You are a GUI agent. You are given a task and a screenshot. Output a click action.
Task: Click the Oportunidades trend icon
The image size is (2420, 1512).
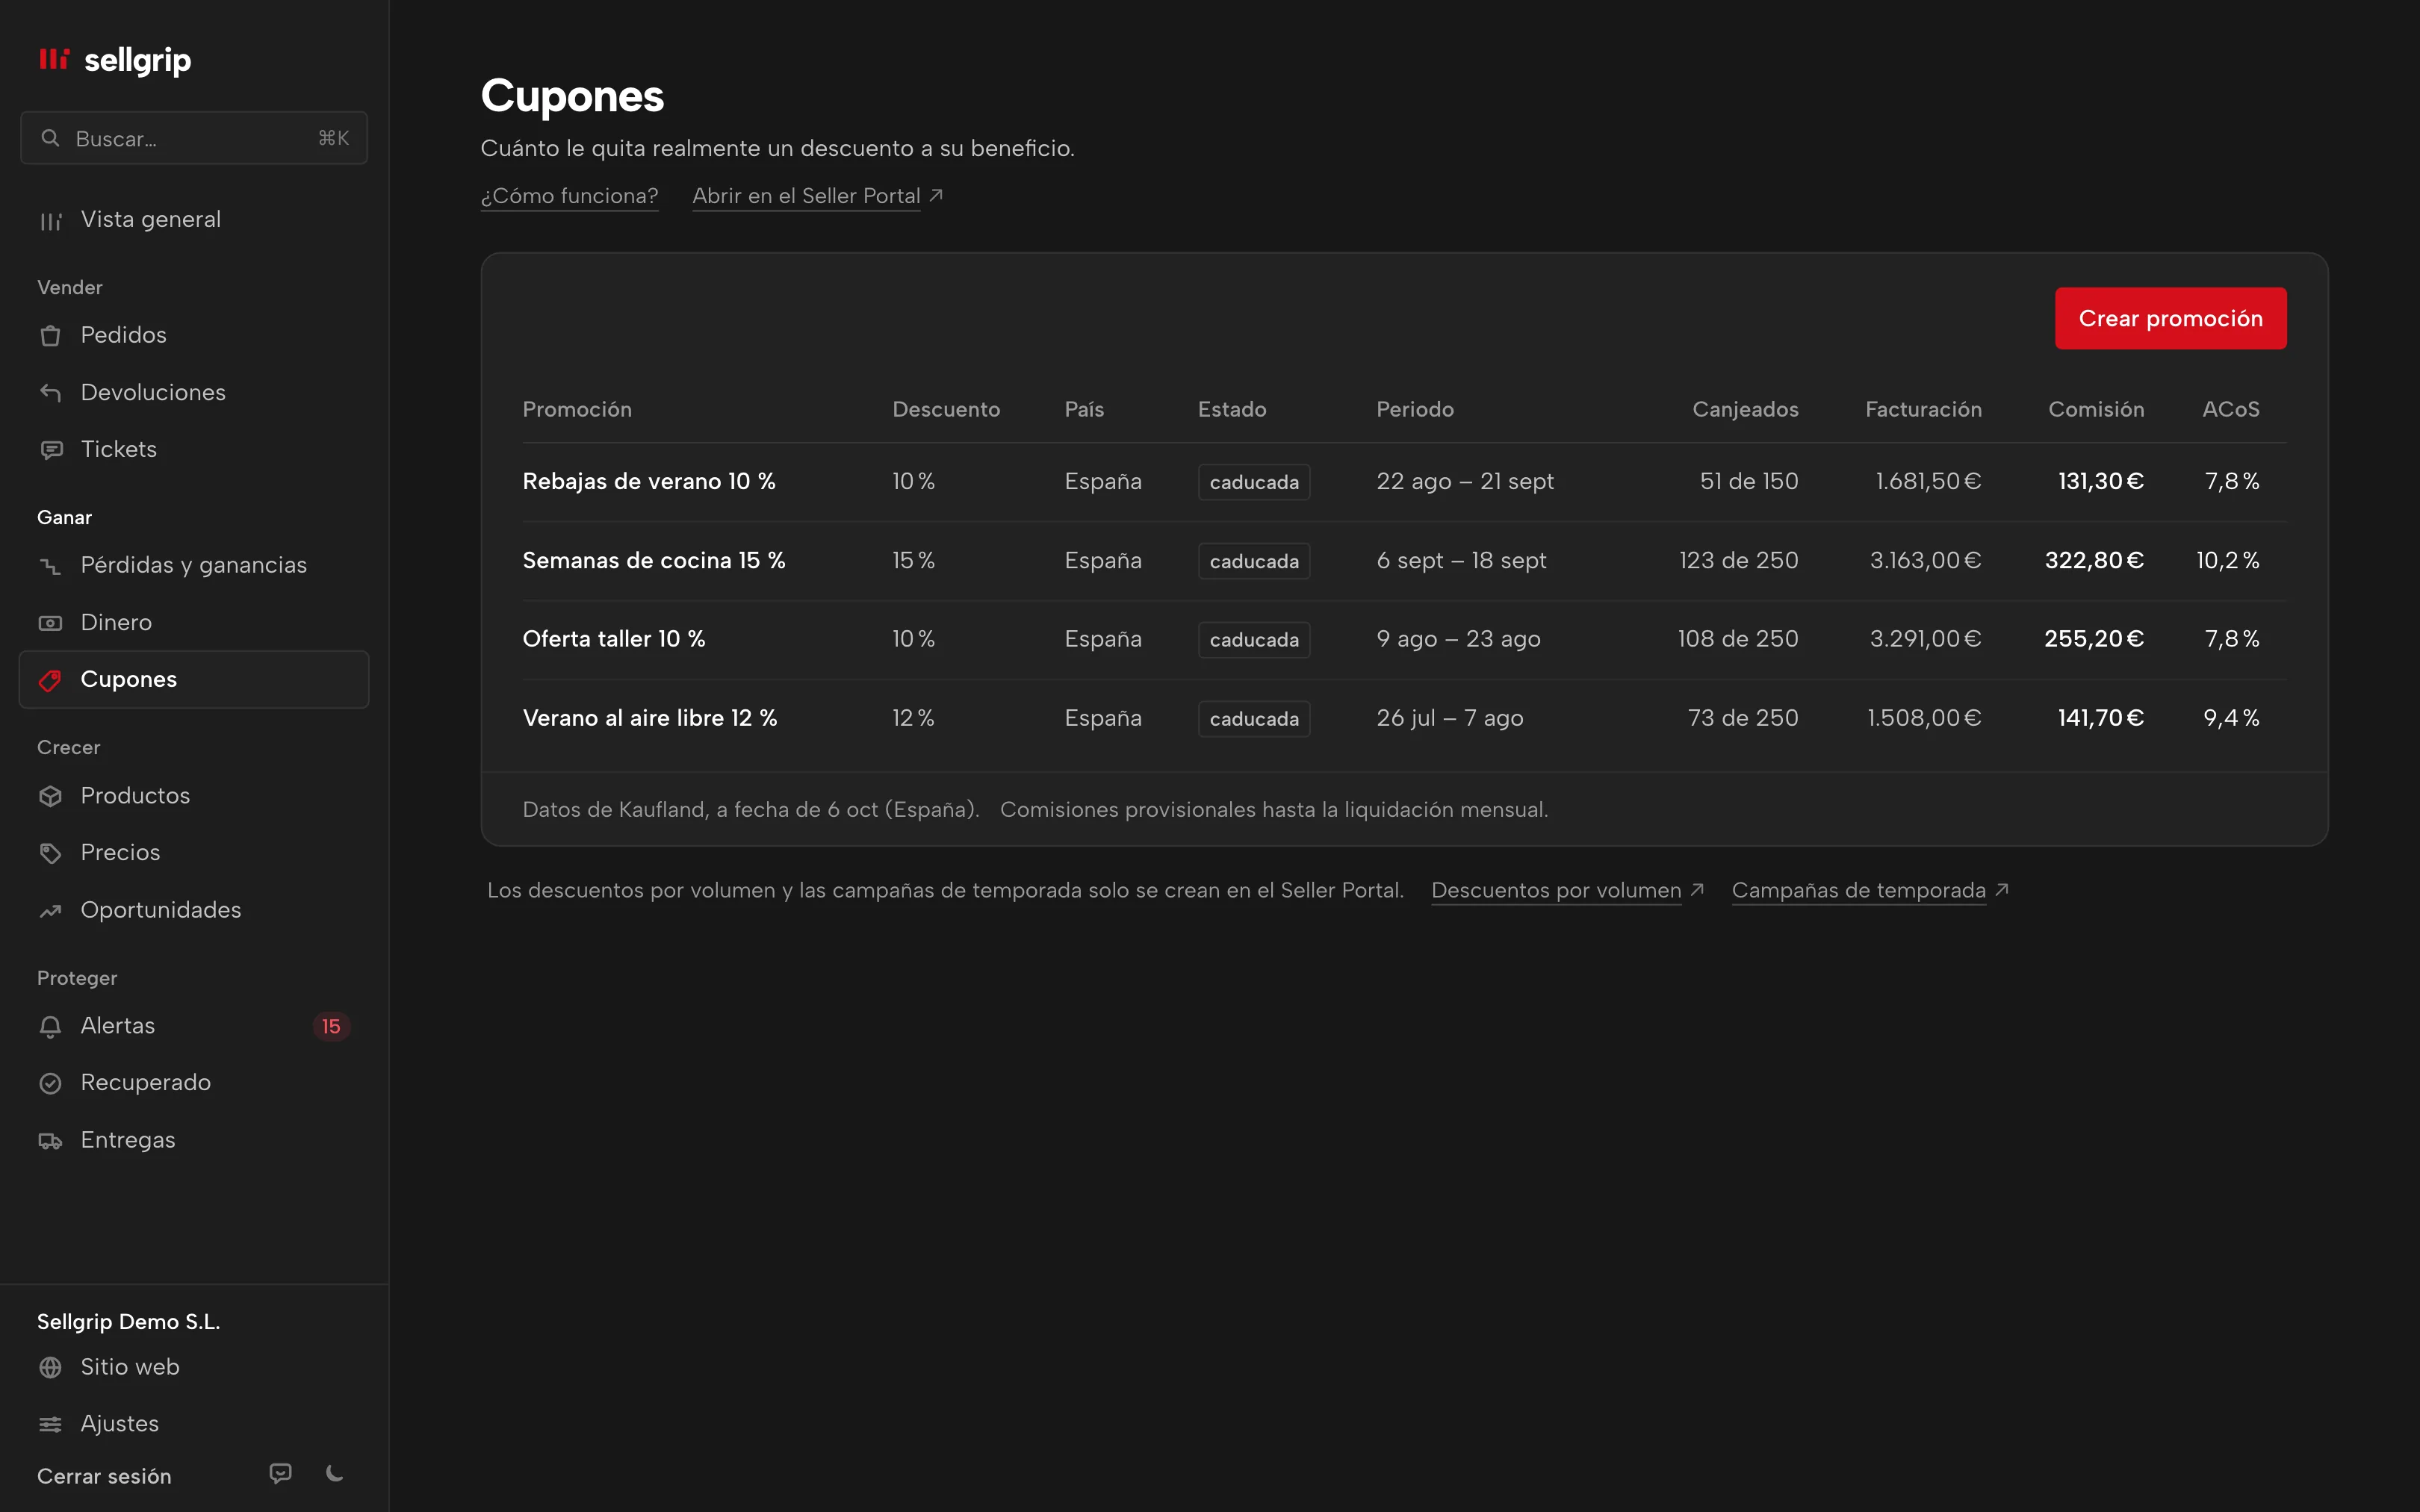(50, 910)
